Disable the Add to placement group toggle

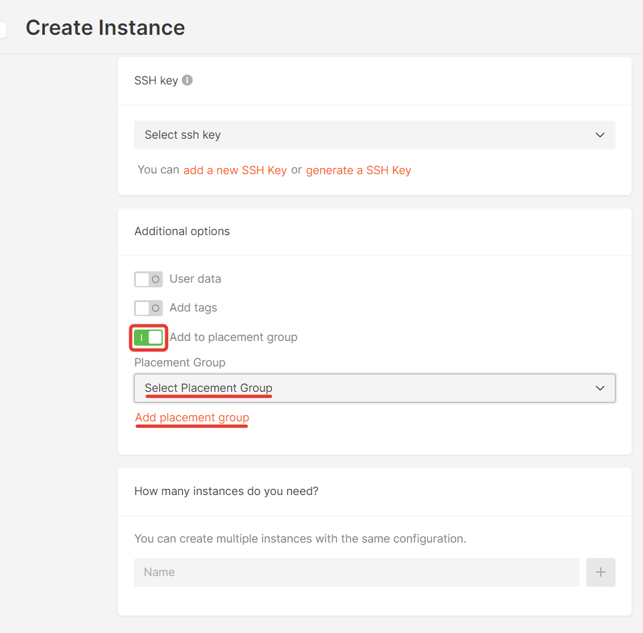(x=148, y=338)
